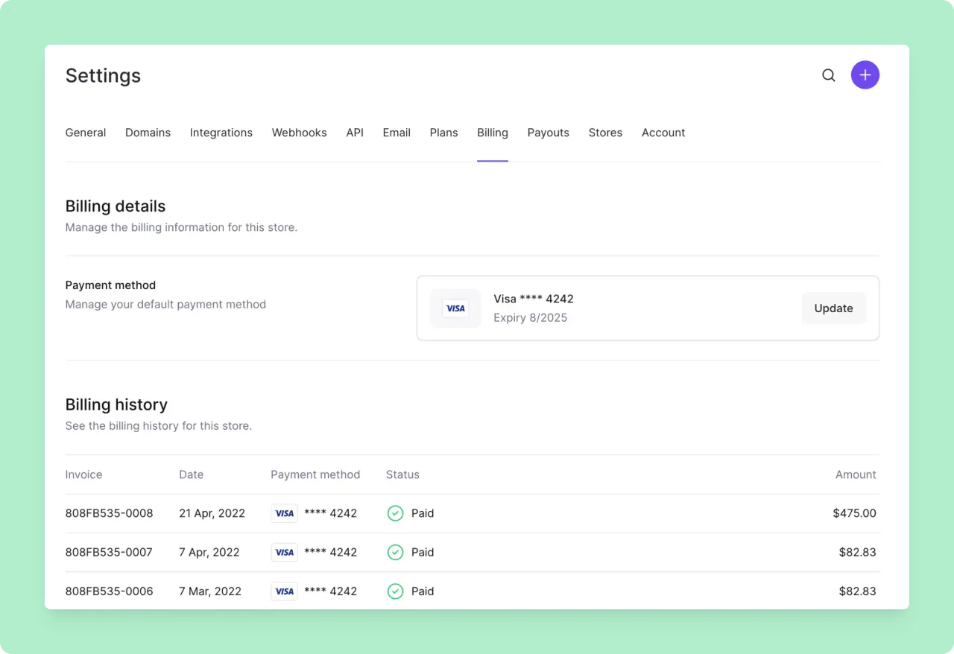Click the green Paid checkmark for invoice 808FB535-0006
The image size is (954, 654).
tap(395, 591)
